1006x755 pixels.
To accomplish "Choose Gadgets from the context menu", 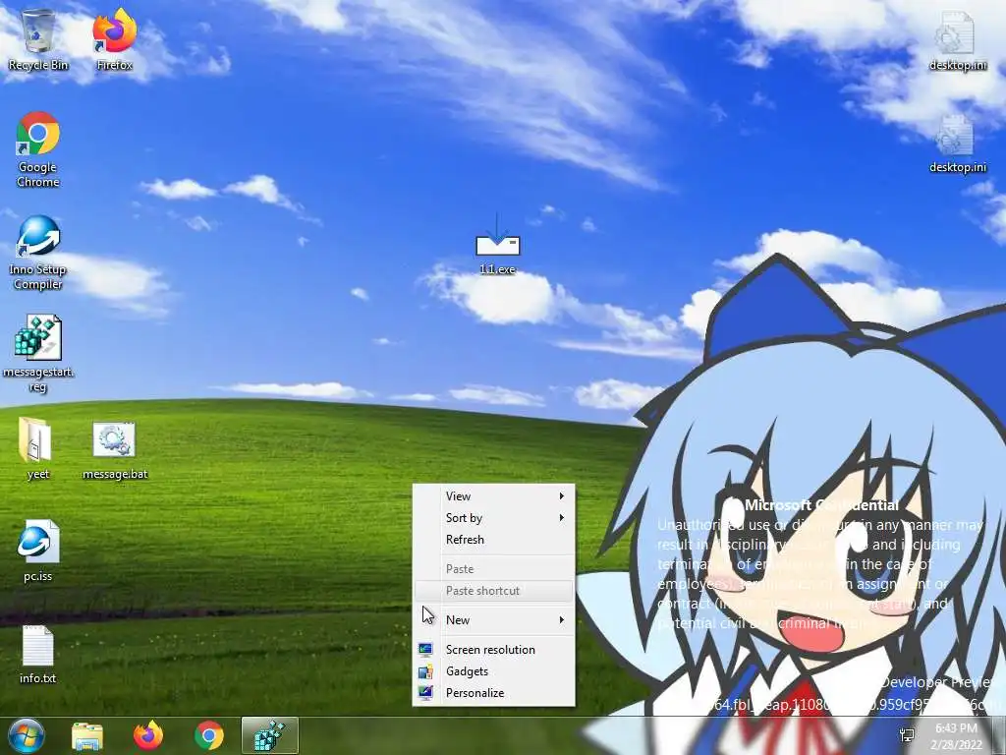I will coord(493,671).
